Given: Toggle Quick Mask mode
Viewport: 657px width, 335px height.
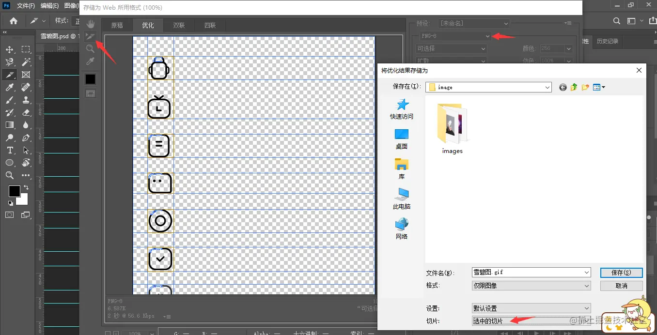Looking at the screenshot, I should click(x=10, y=214).
